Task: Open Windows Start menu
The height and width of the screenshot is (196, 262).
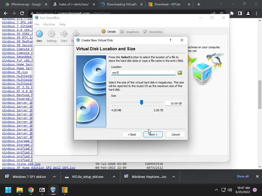Action: 8,190
